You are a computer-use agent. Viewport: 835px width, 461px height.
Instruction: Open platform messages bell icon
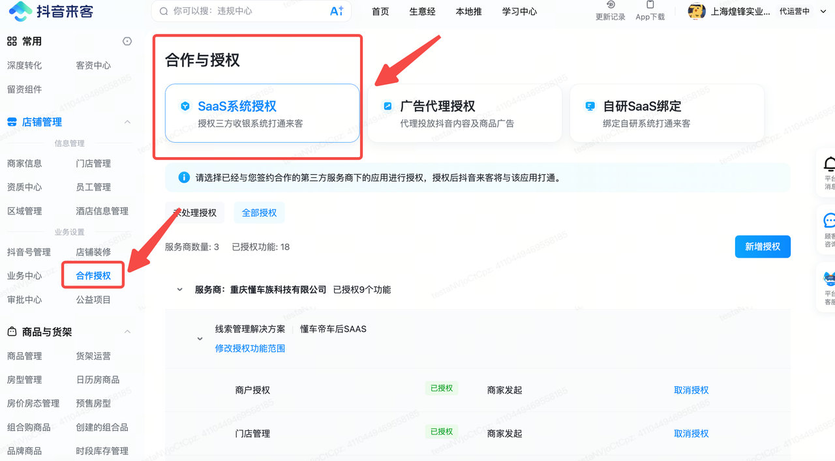(x=829, y=164)
